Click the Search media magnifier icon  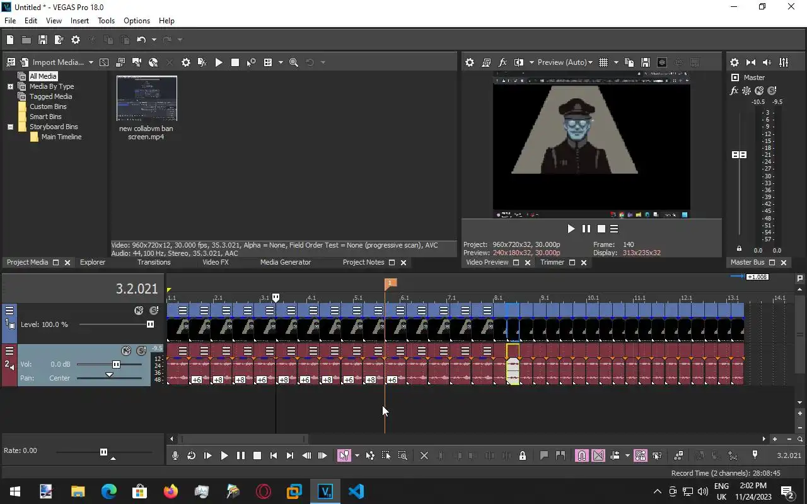point(294,62)
